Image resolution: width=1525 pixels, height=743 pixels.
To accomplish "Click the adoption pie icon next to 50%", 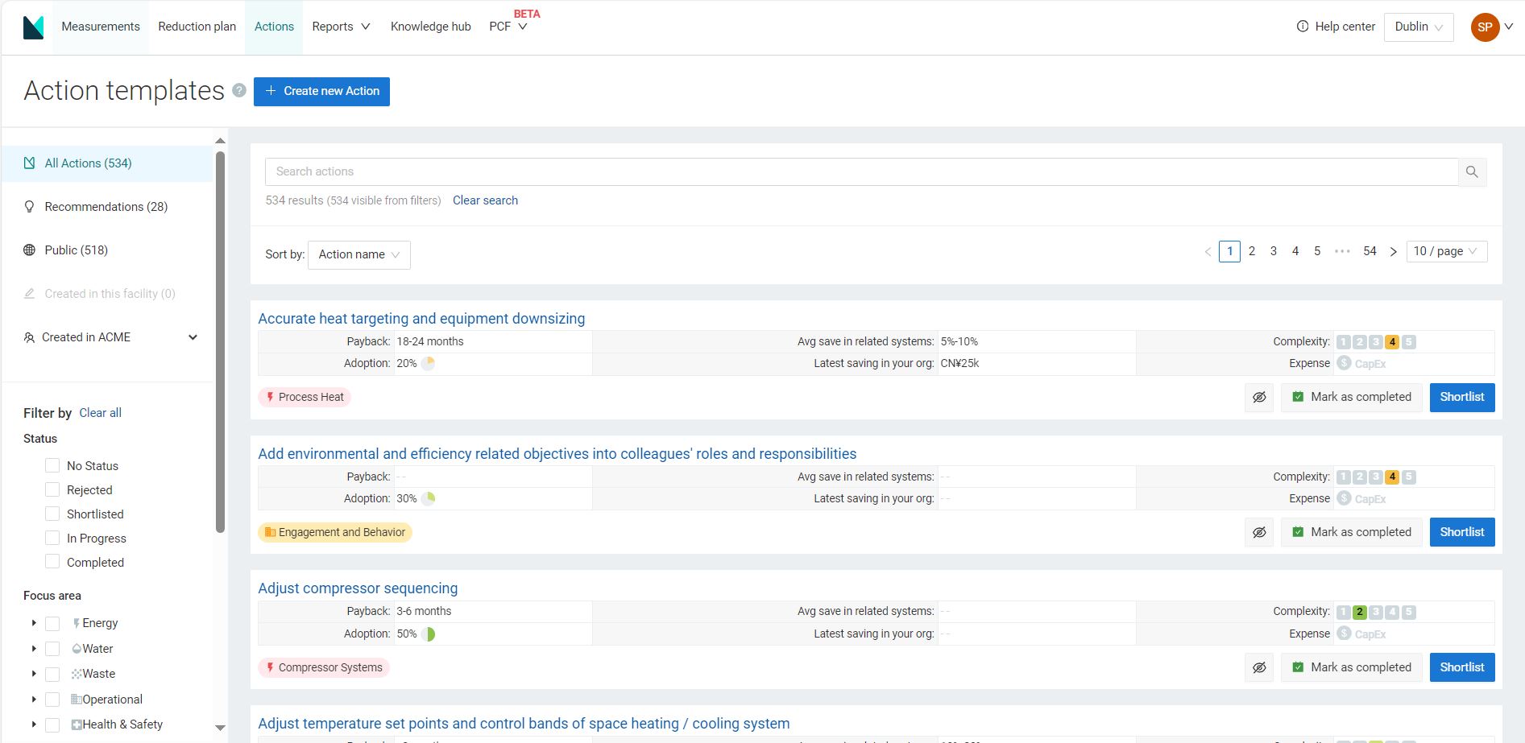I will tap(429, 634).
